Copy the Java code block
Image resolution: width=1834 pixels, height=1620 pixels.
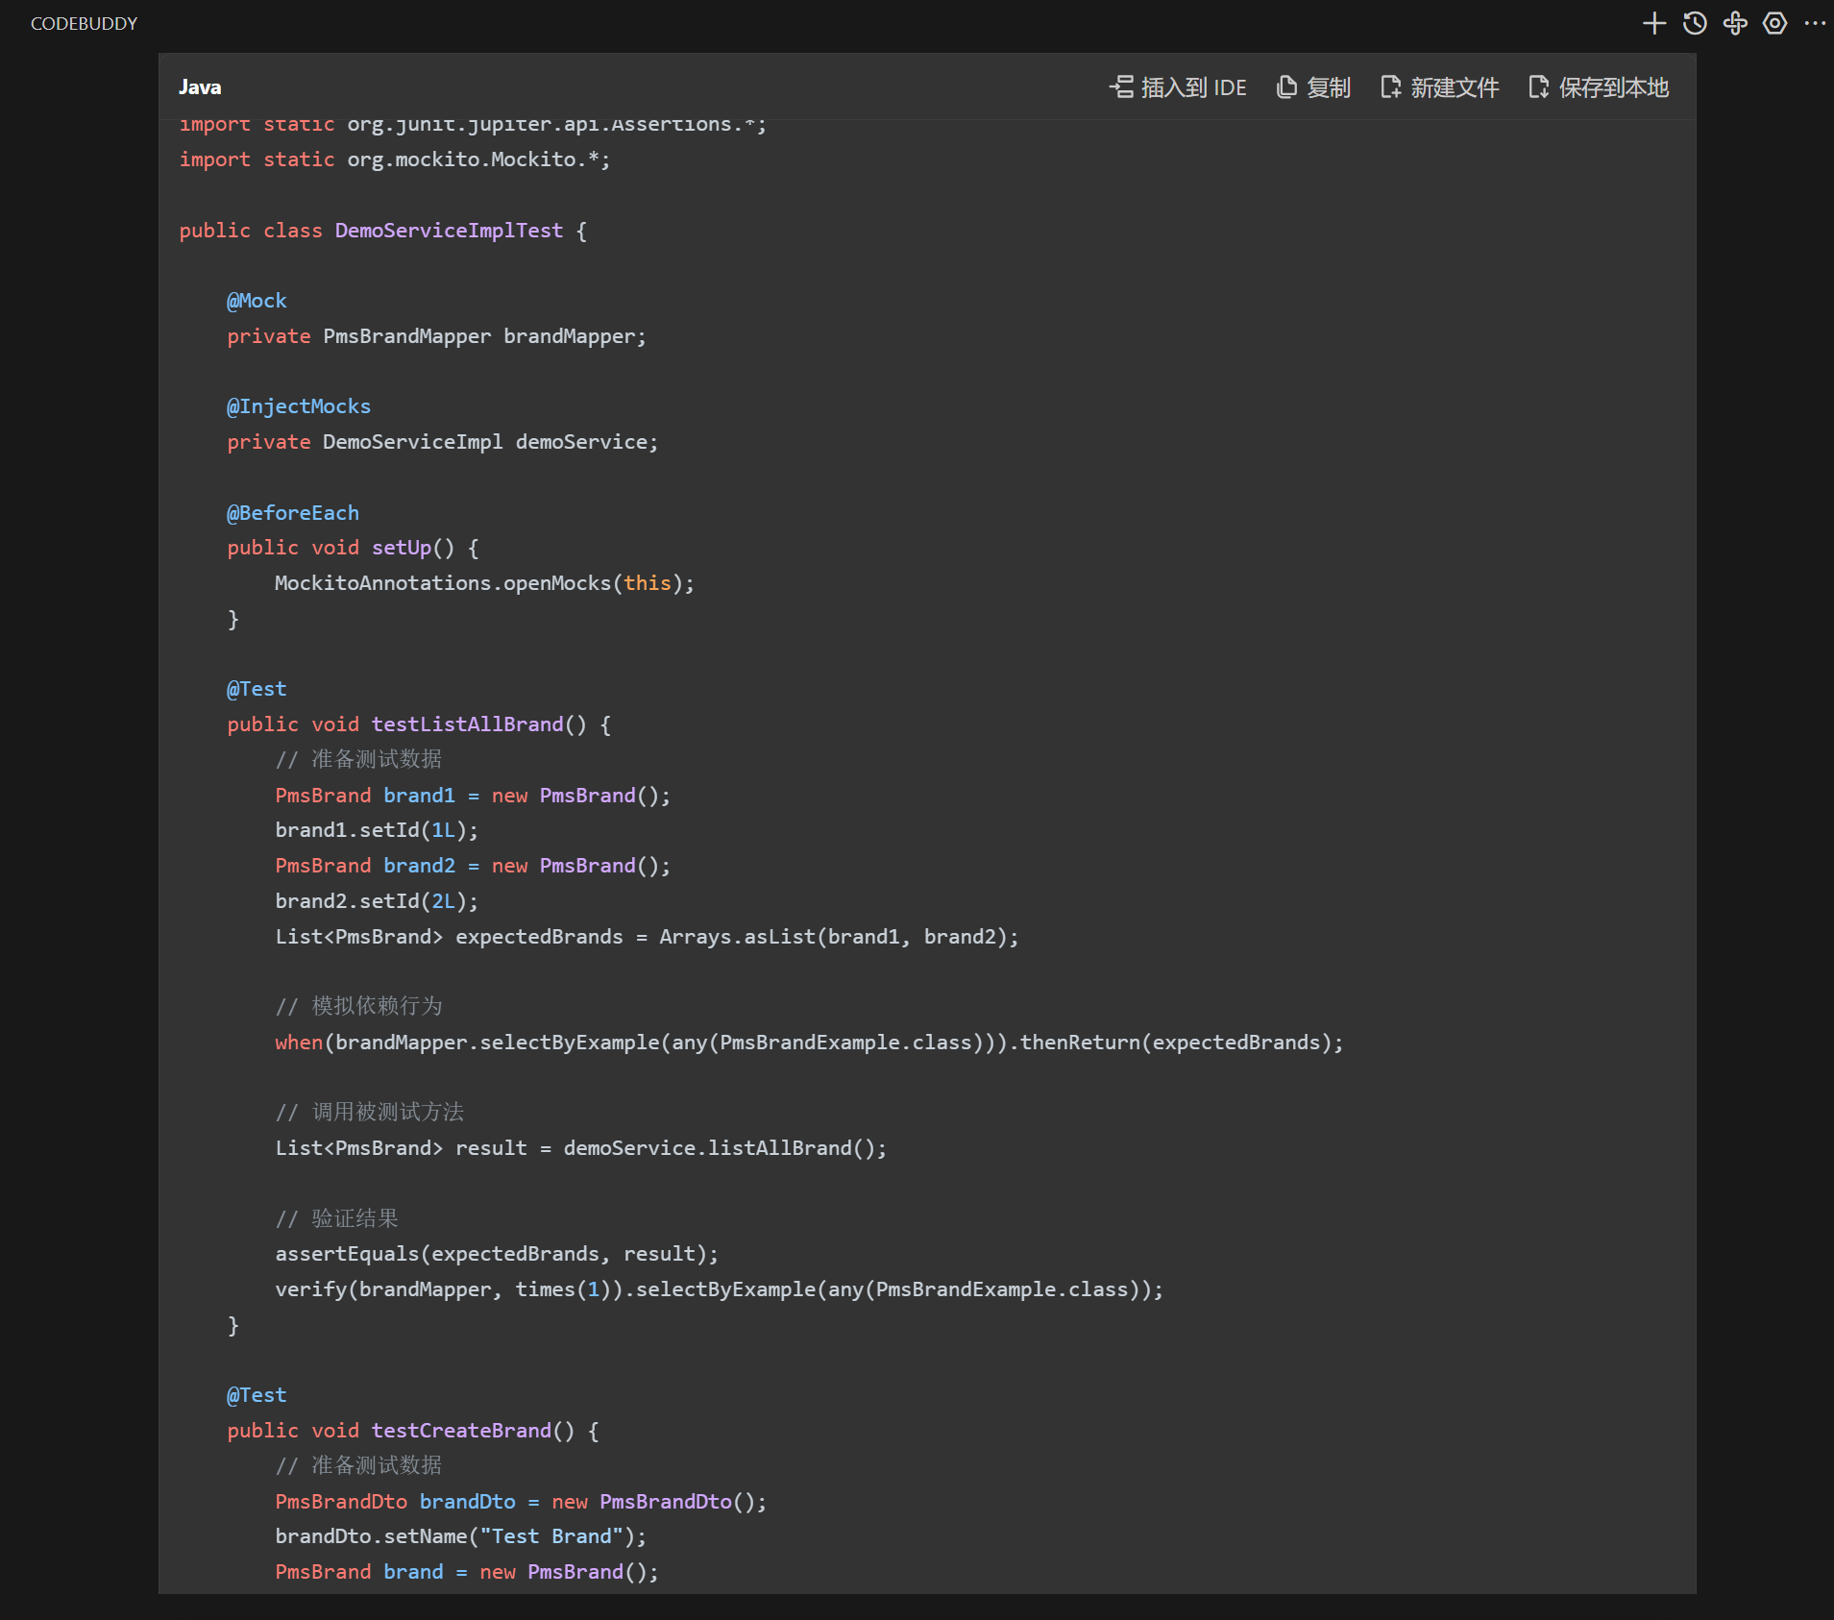1313,87
